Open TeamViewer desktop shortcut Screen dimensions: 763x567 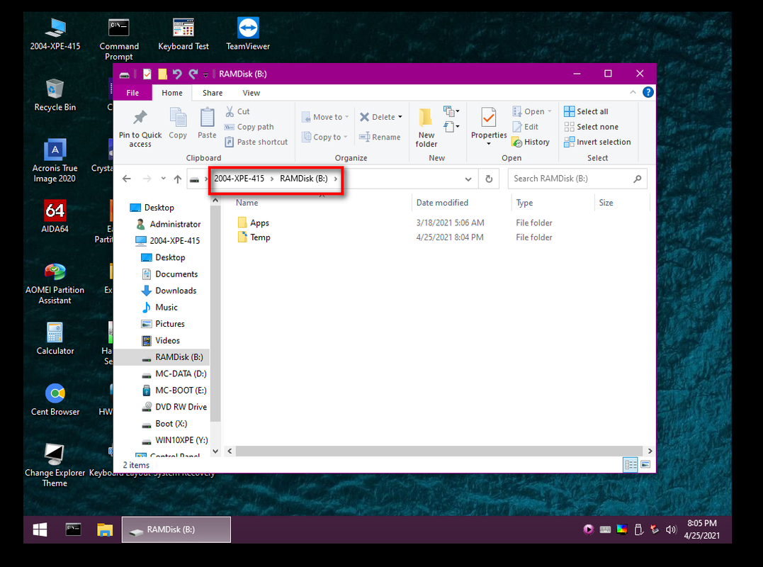[x=248, y=34]
